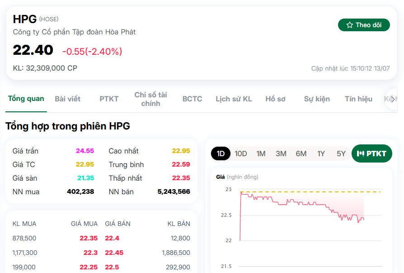Choose the 6M chart period
The image size is (404, 273).
[x=301, y=153]
